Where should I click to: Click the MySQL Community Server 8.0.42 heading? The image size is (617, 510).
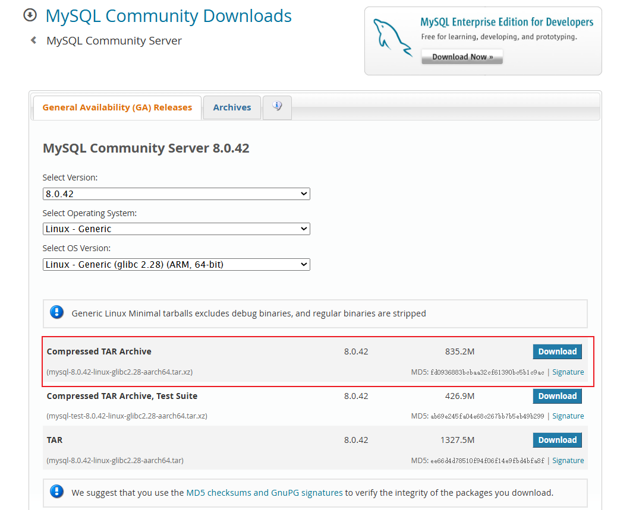[x=146, y=148]
